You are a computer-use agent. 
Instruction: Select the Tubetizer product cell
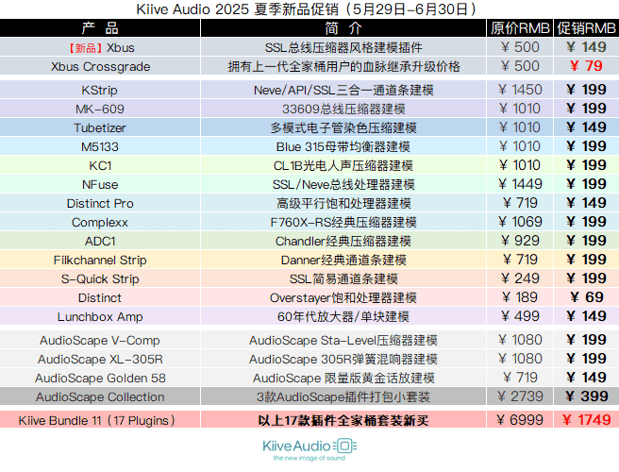click(x=100, y=127)
